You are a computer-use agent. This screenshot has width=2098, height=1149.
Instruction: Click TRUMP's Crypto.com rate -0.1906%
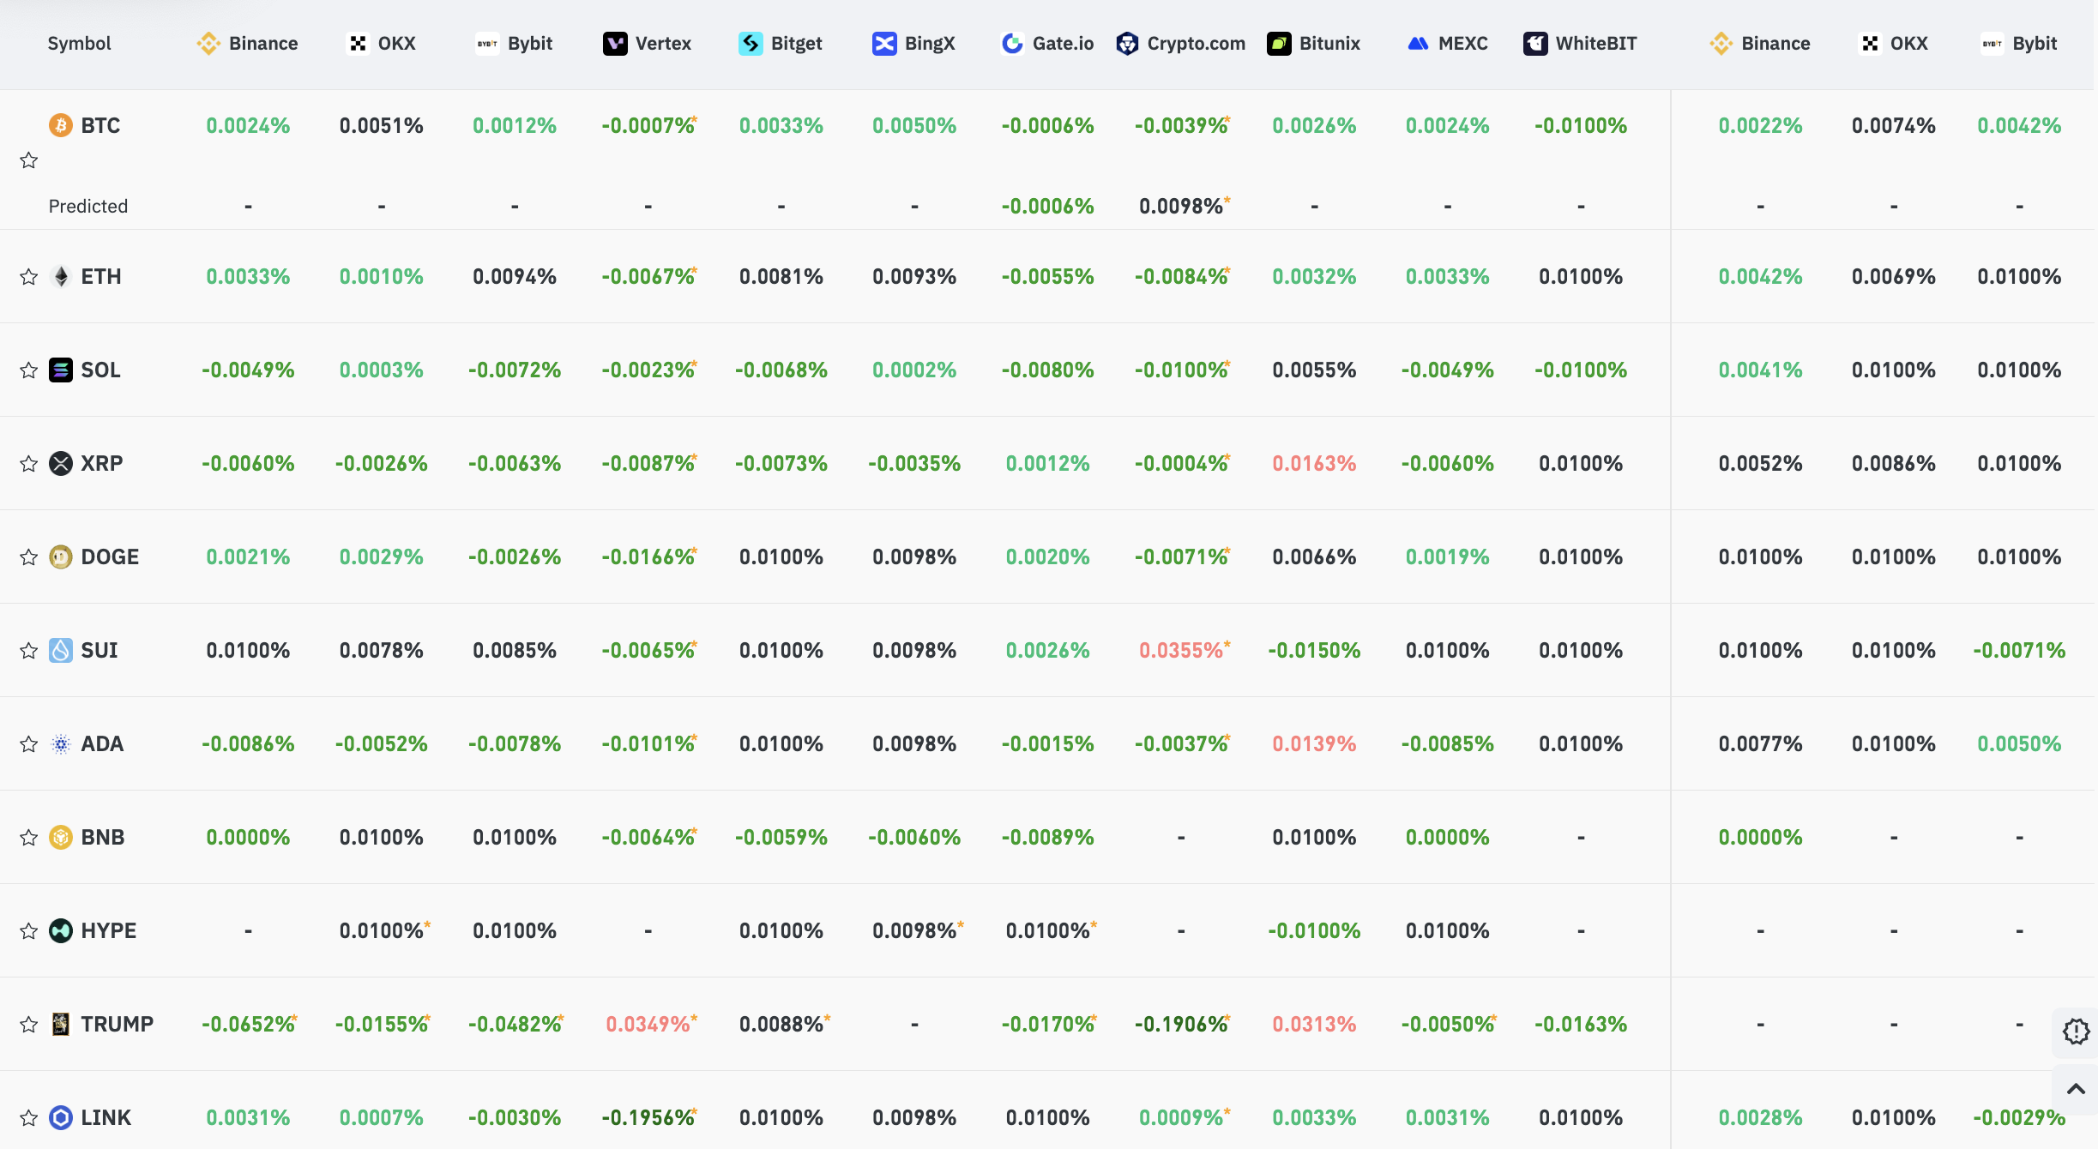[1181, 1024]
